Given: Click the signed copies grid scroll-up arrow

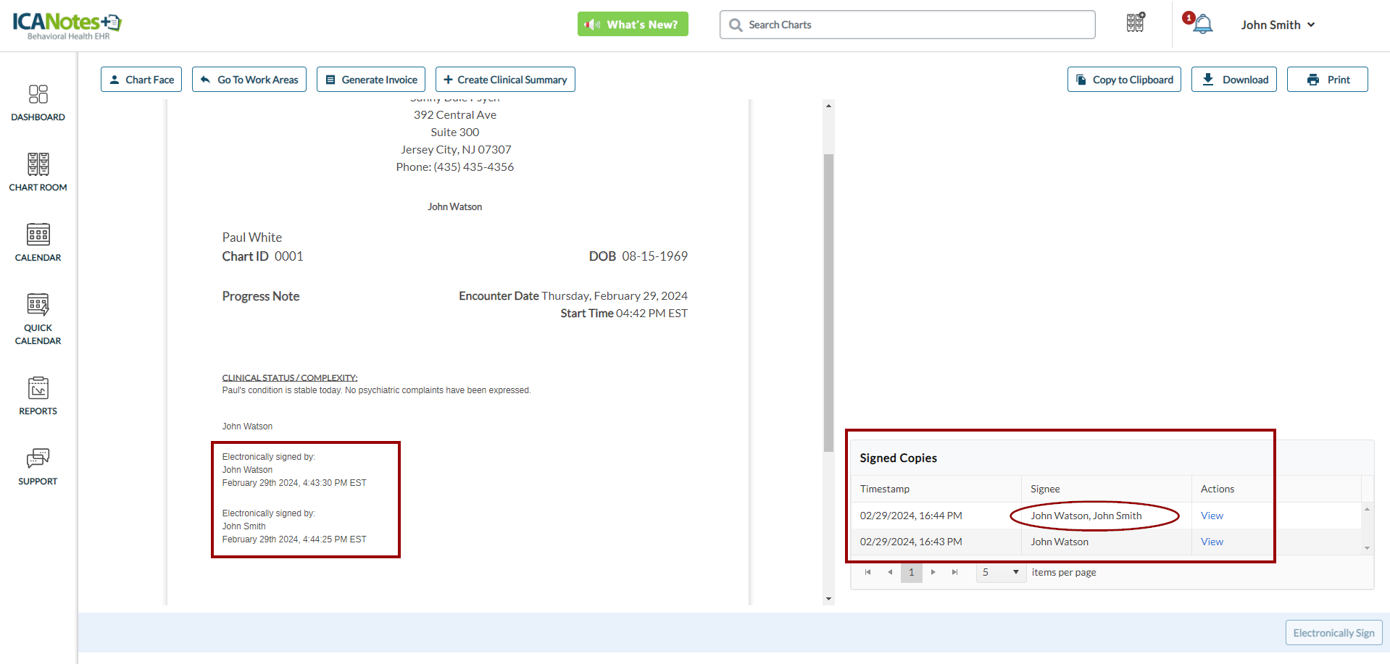Looking at the screenshot, I should click(1368, 509).
